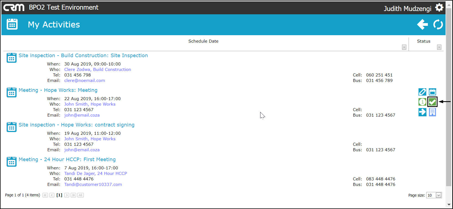Click business number 031 456 789

(379, 81)
